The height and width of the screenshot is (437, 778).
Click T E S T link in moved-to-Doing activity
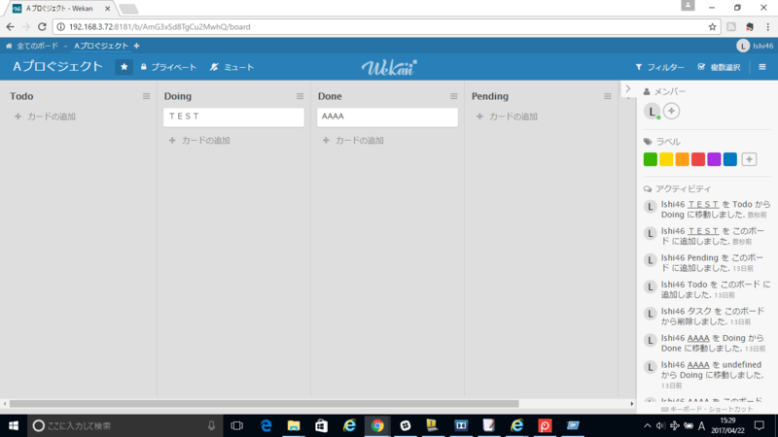703,204
